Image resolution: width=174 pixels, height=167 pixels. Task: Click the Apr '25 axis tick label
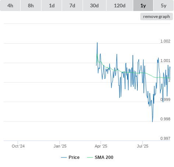[101, 146]
